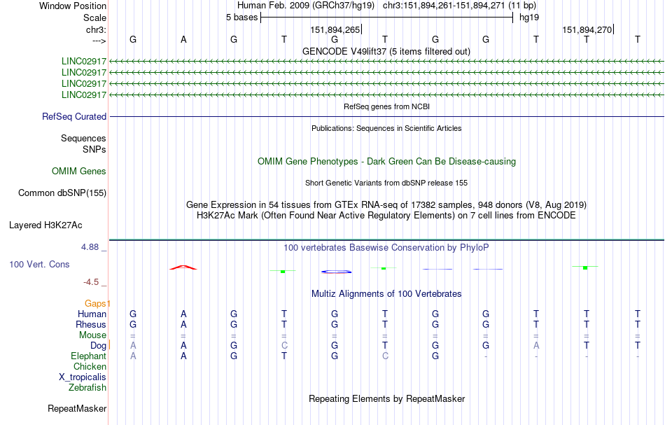Viewport: 665px width, 425px height.
Task: Click the red PhyloP conservation peak
Action: (183, 267)
